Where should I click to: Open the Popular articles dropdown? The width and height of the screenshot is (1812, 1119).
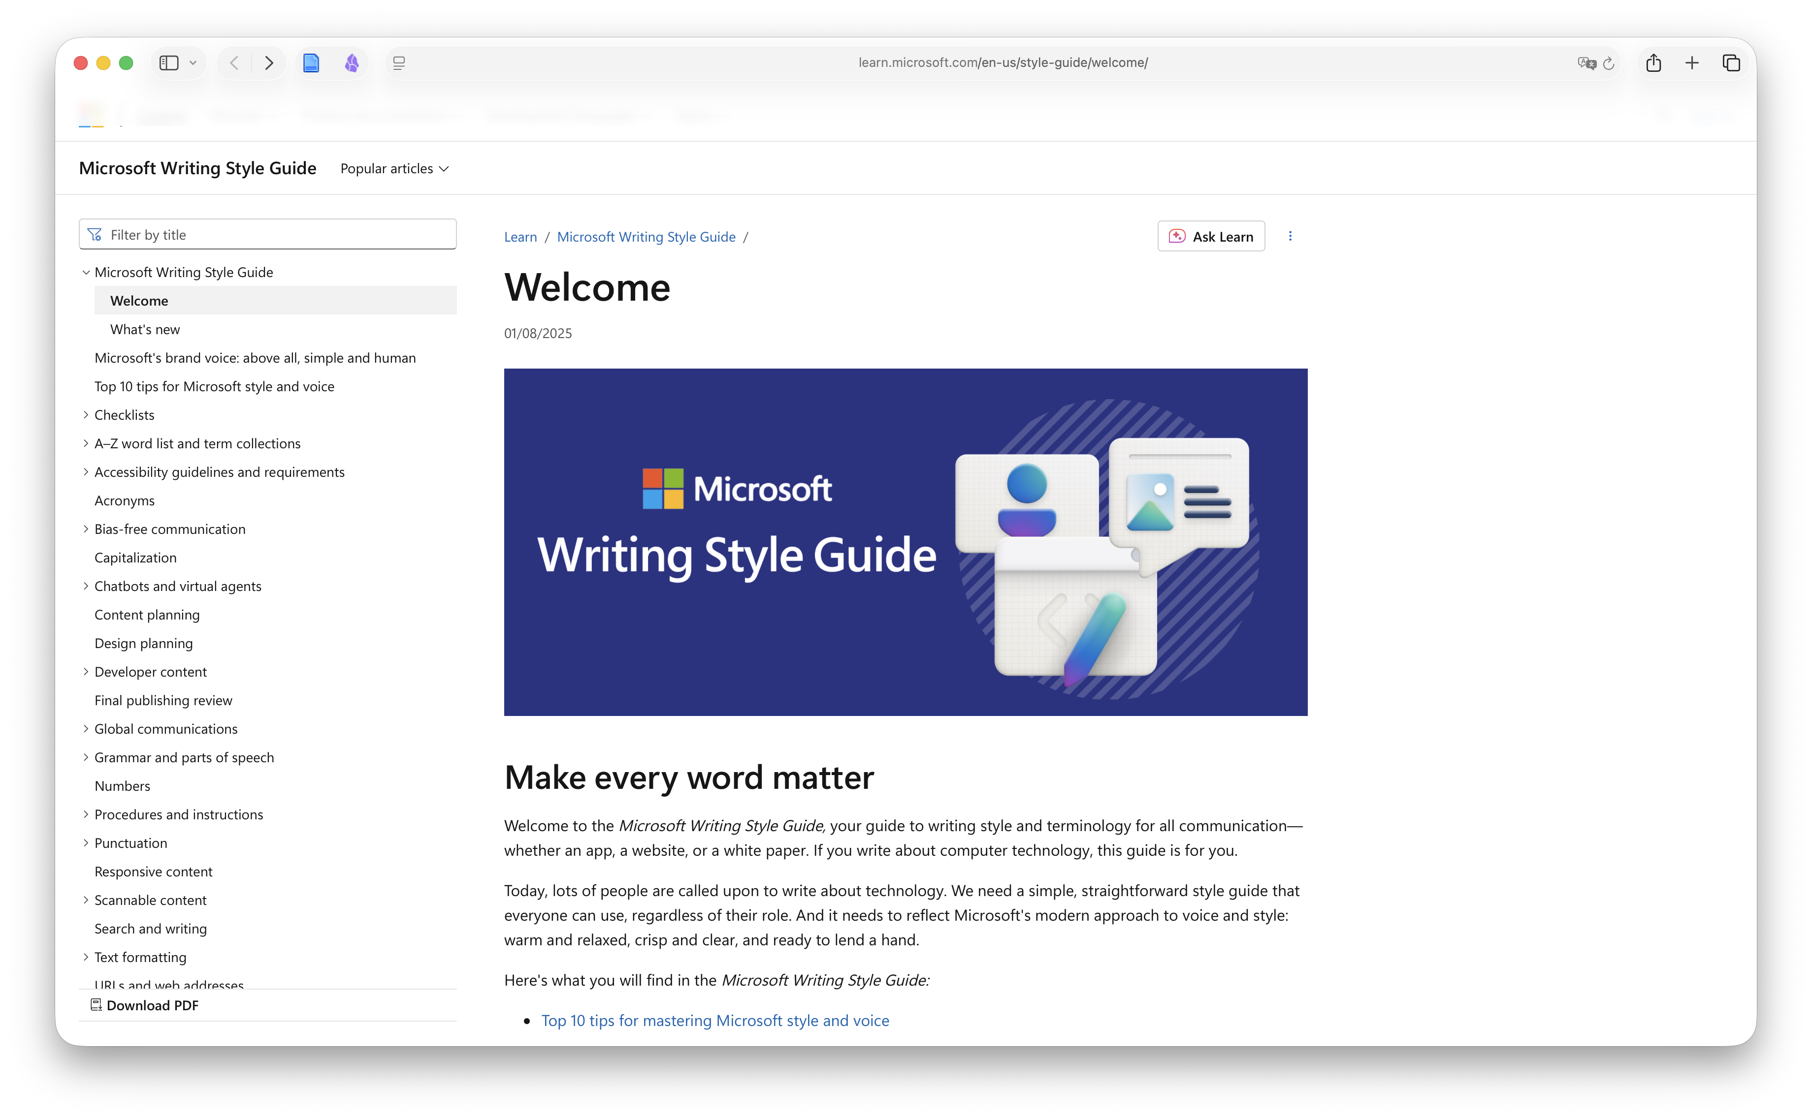(x=394, y=168)
